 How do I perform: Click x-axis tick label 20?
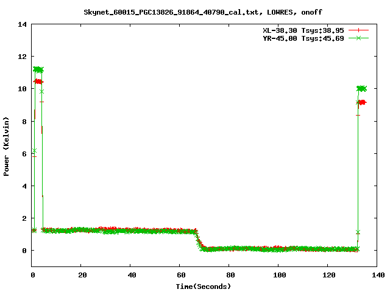point(82,275)
